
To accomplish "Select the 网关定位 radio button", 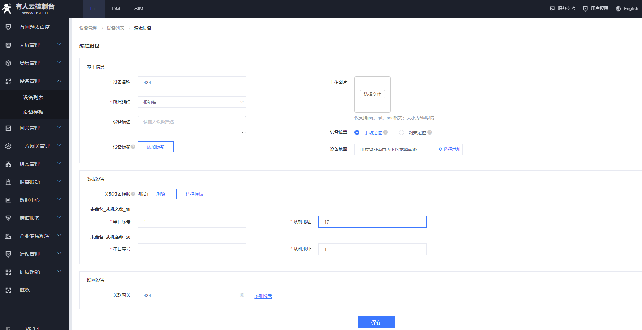I will (401, 132).
